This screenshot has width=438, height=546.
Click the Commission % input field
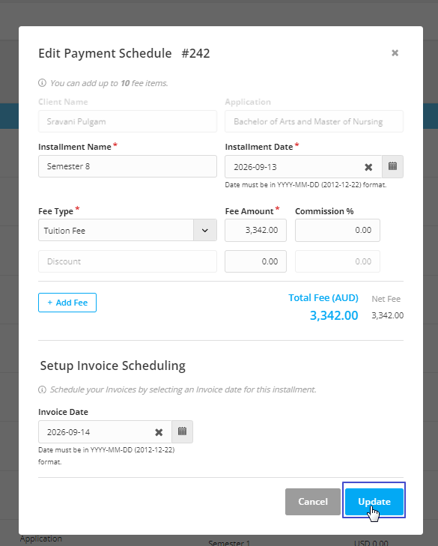(x=338, y=230)
